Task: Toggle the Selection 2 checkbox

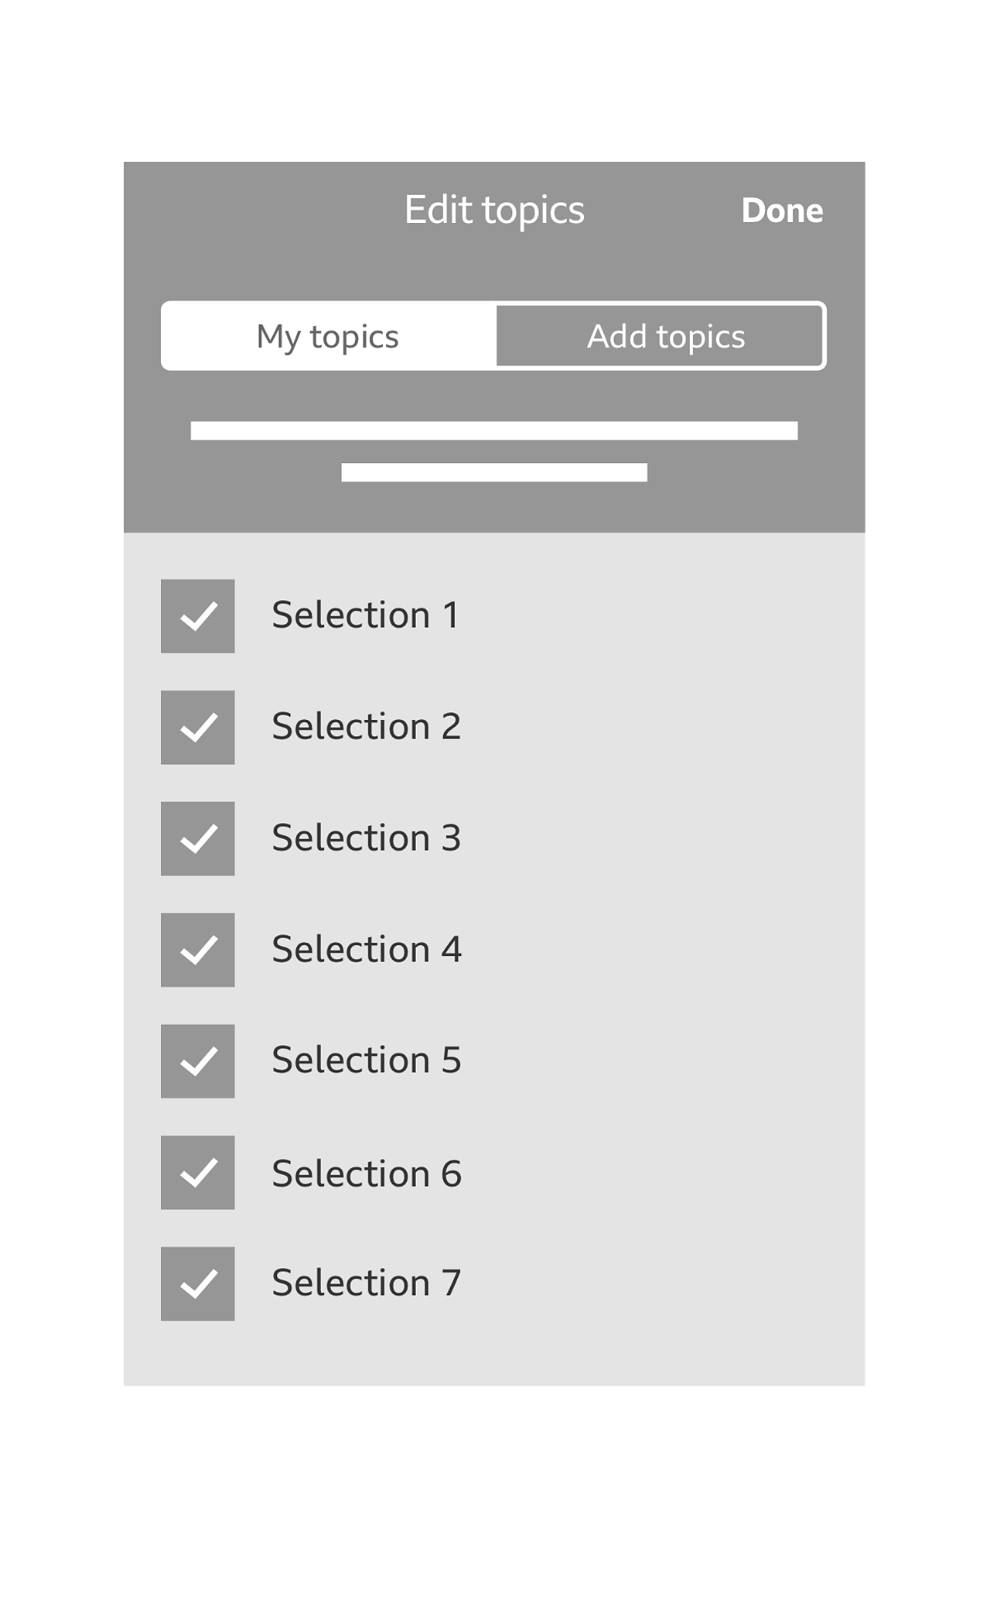Action: click(198, 728)
